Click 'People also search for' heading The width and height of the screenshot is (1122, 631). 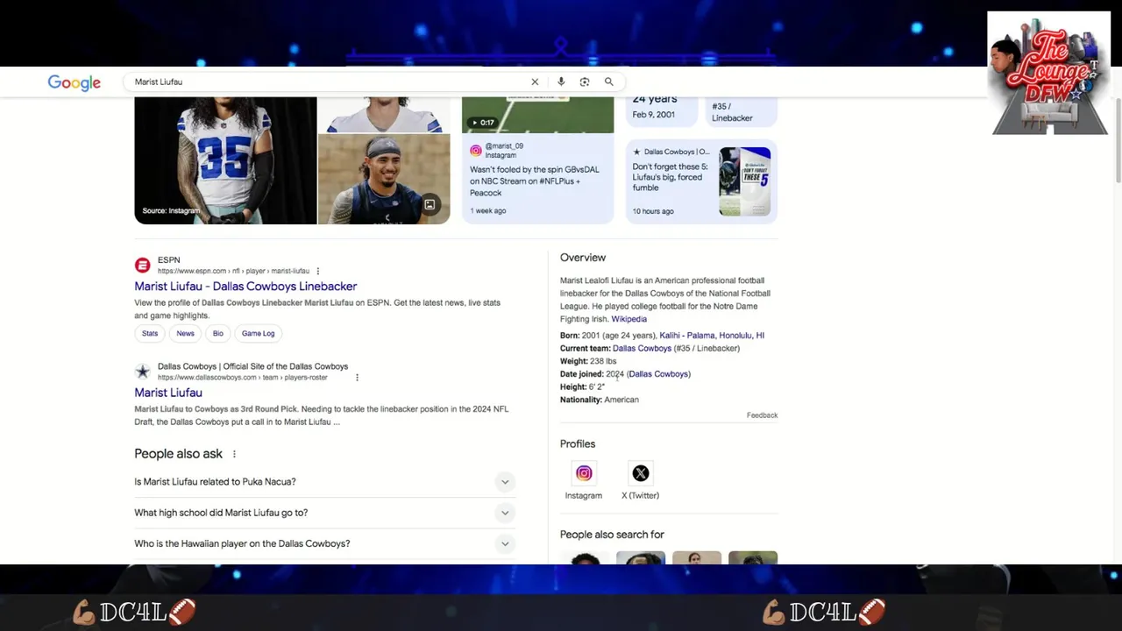612,535
